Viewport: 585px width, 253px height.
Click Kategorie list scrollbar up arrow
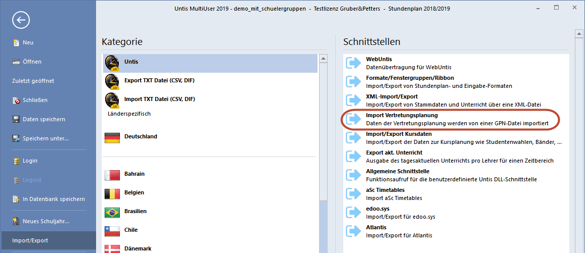pos(324,59)
